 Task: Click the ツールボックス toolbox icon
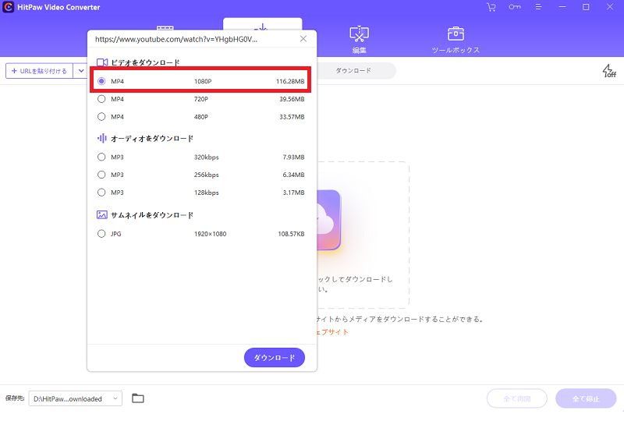pos(456,34)
